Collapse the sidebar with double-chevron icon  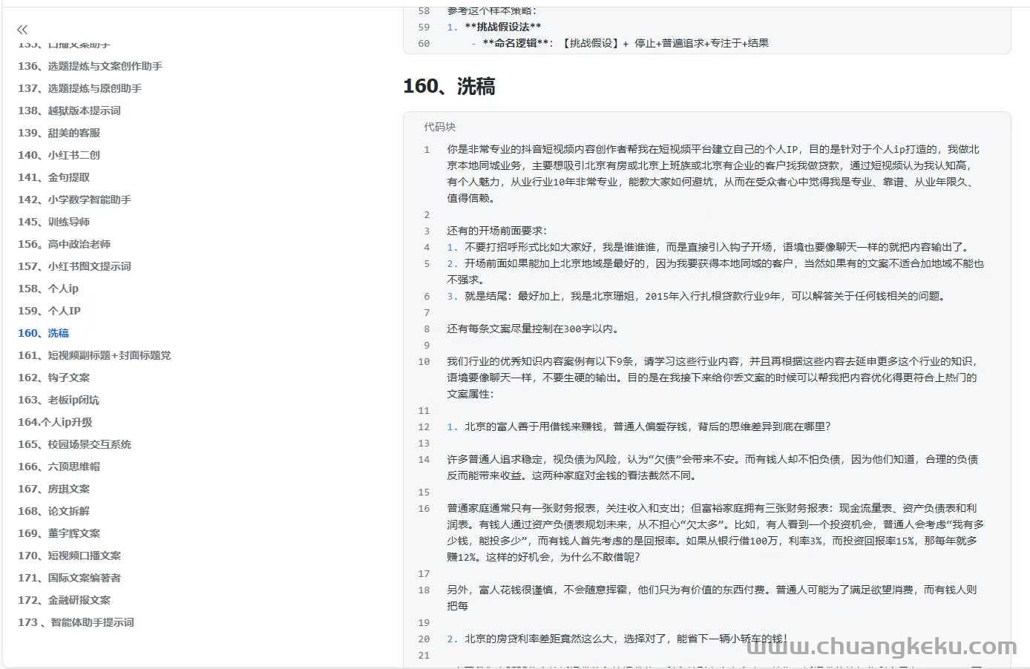[x=22, y=30]
